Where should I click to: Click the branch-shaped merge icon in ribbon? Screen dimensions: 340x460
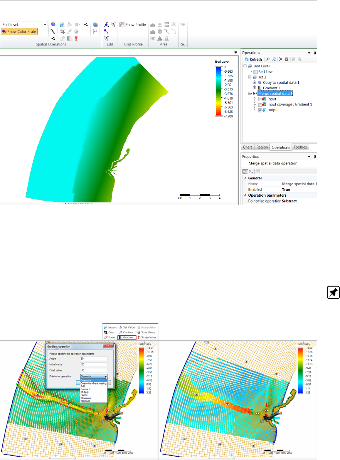pyautogui.click(x=95, y=32)
